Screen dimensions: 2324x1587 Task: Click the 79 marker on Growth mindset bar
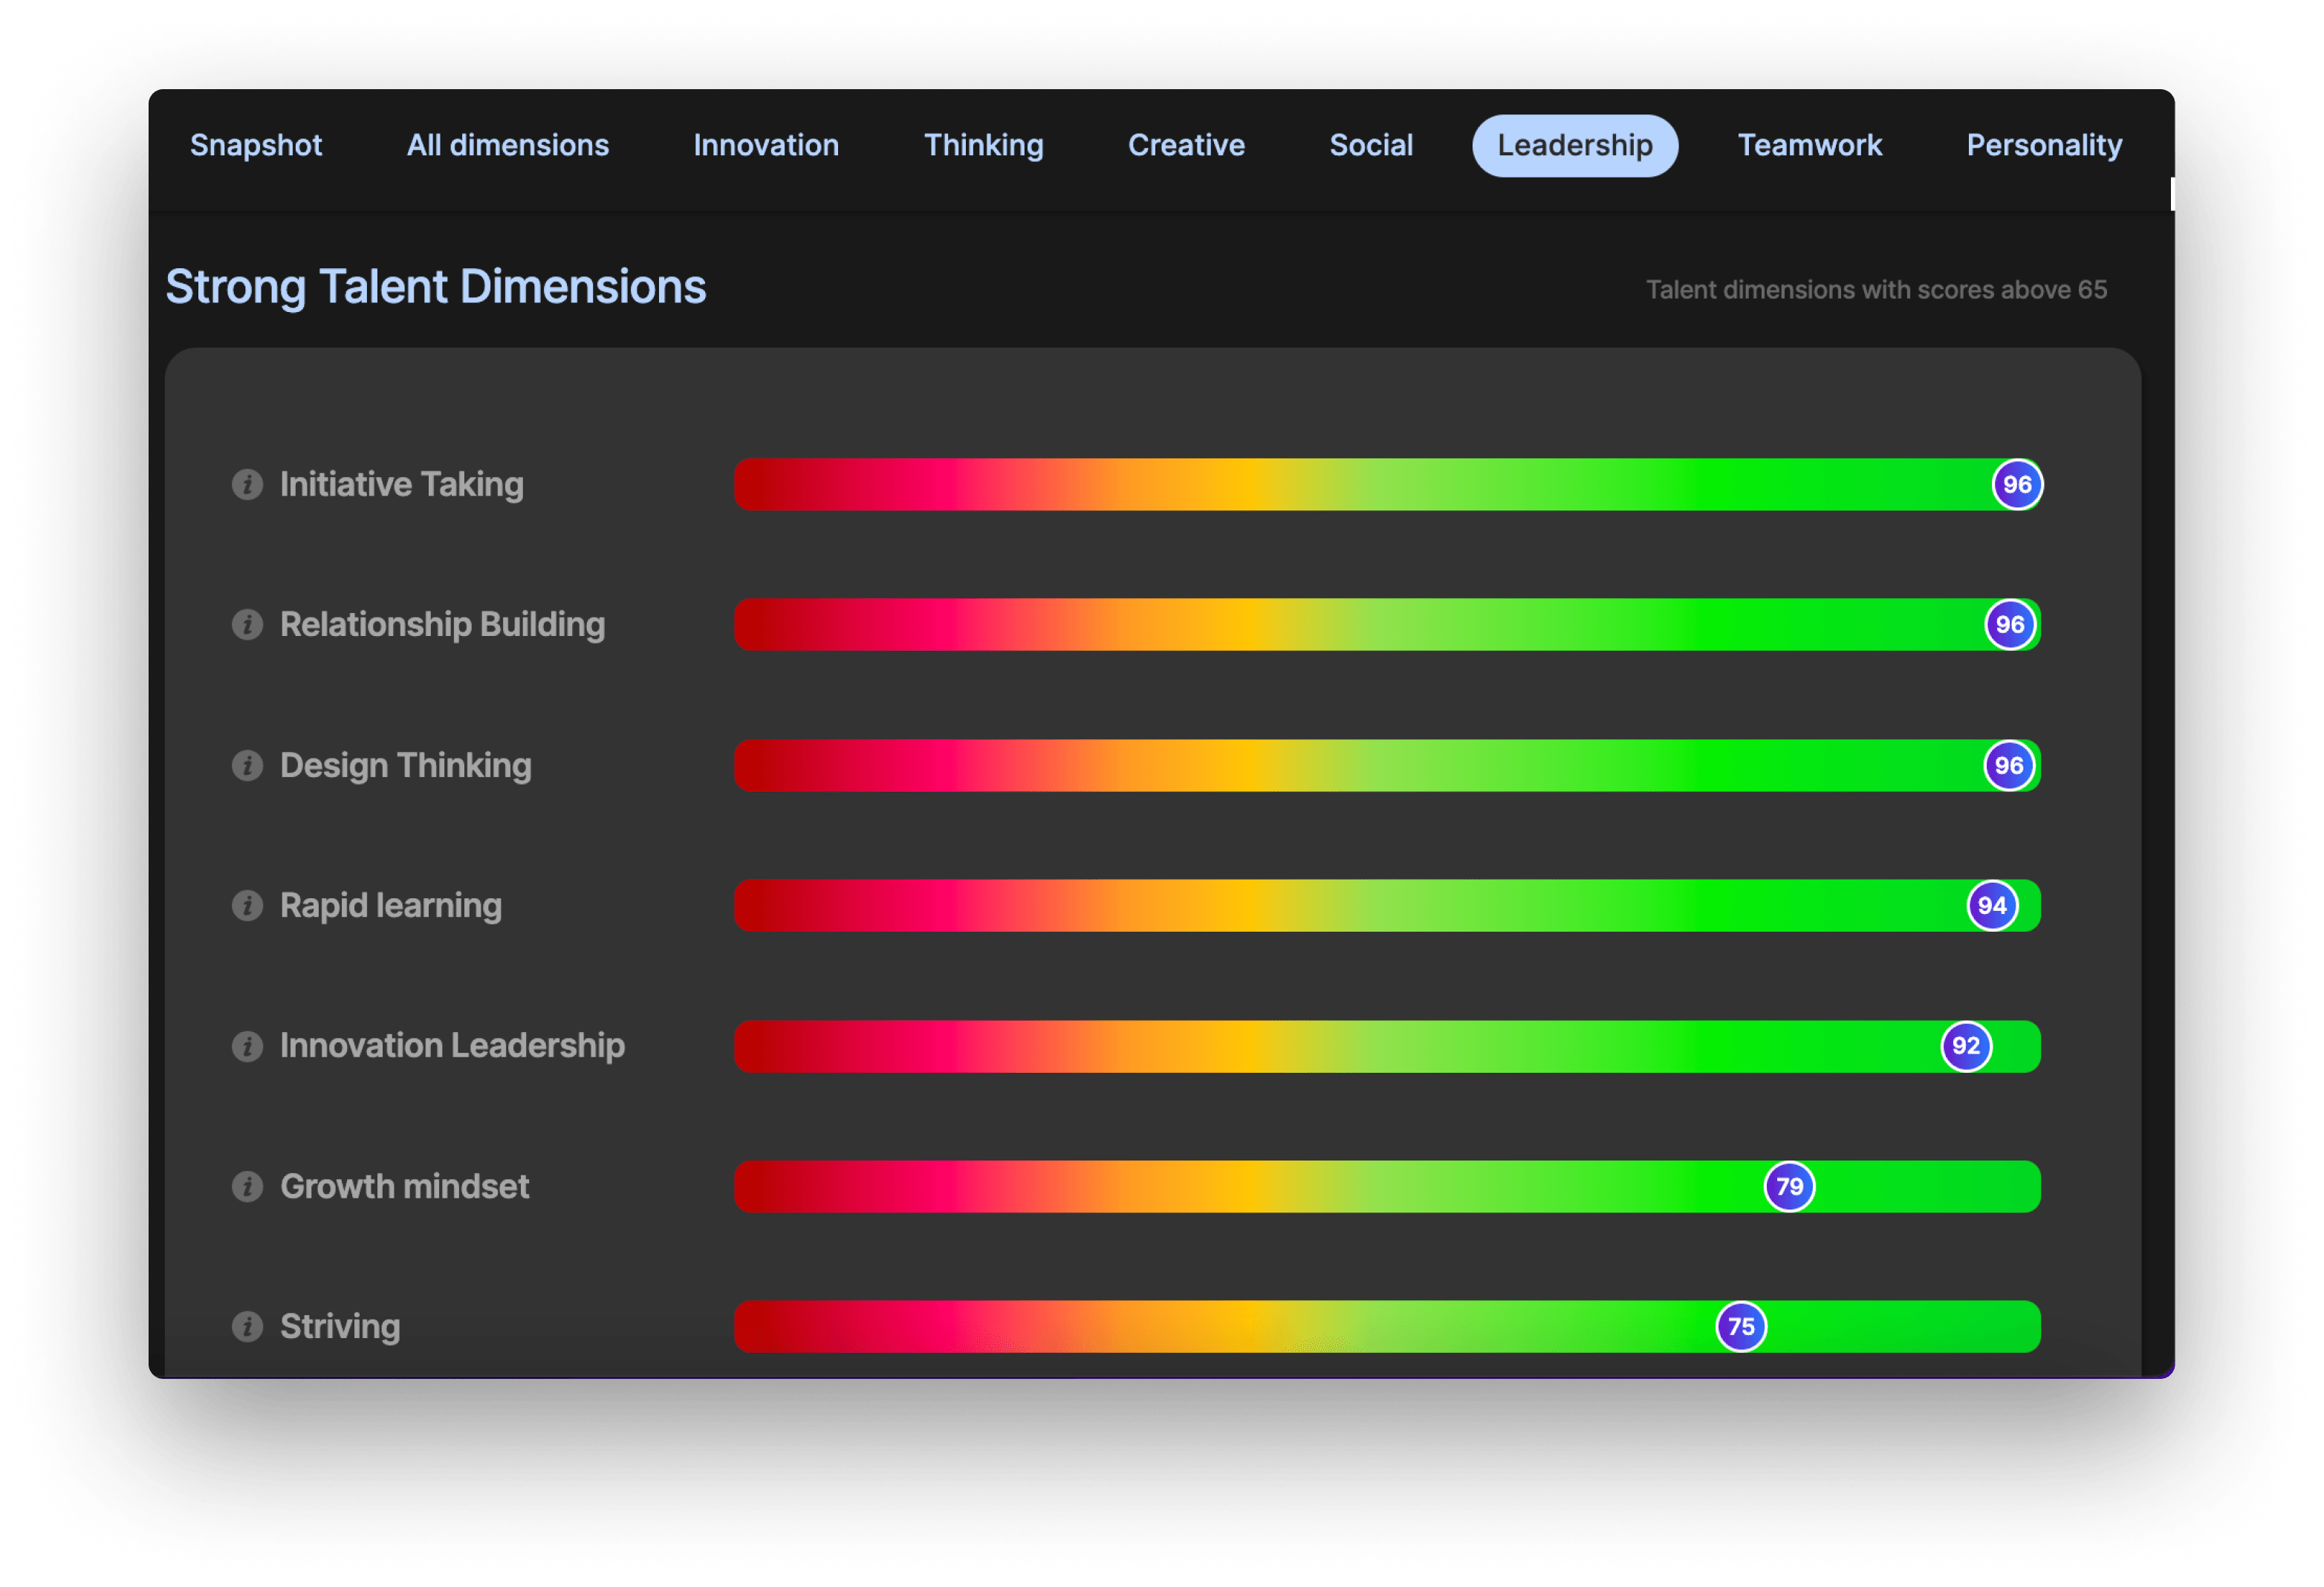tap(1789, 1187)
